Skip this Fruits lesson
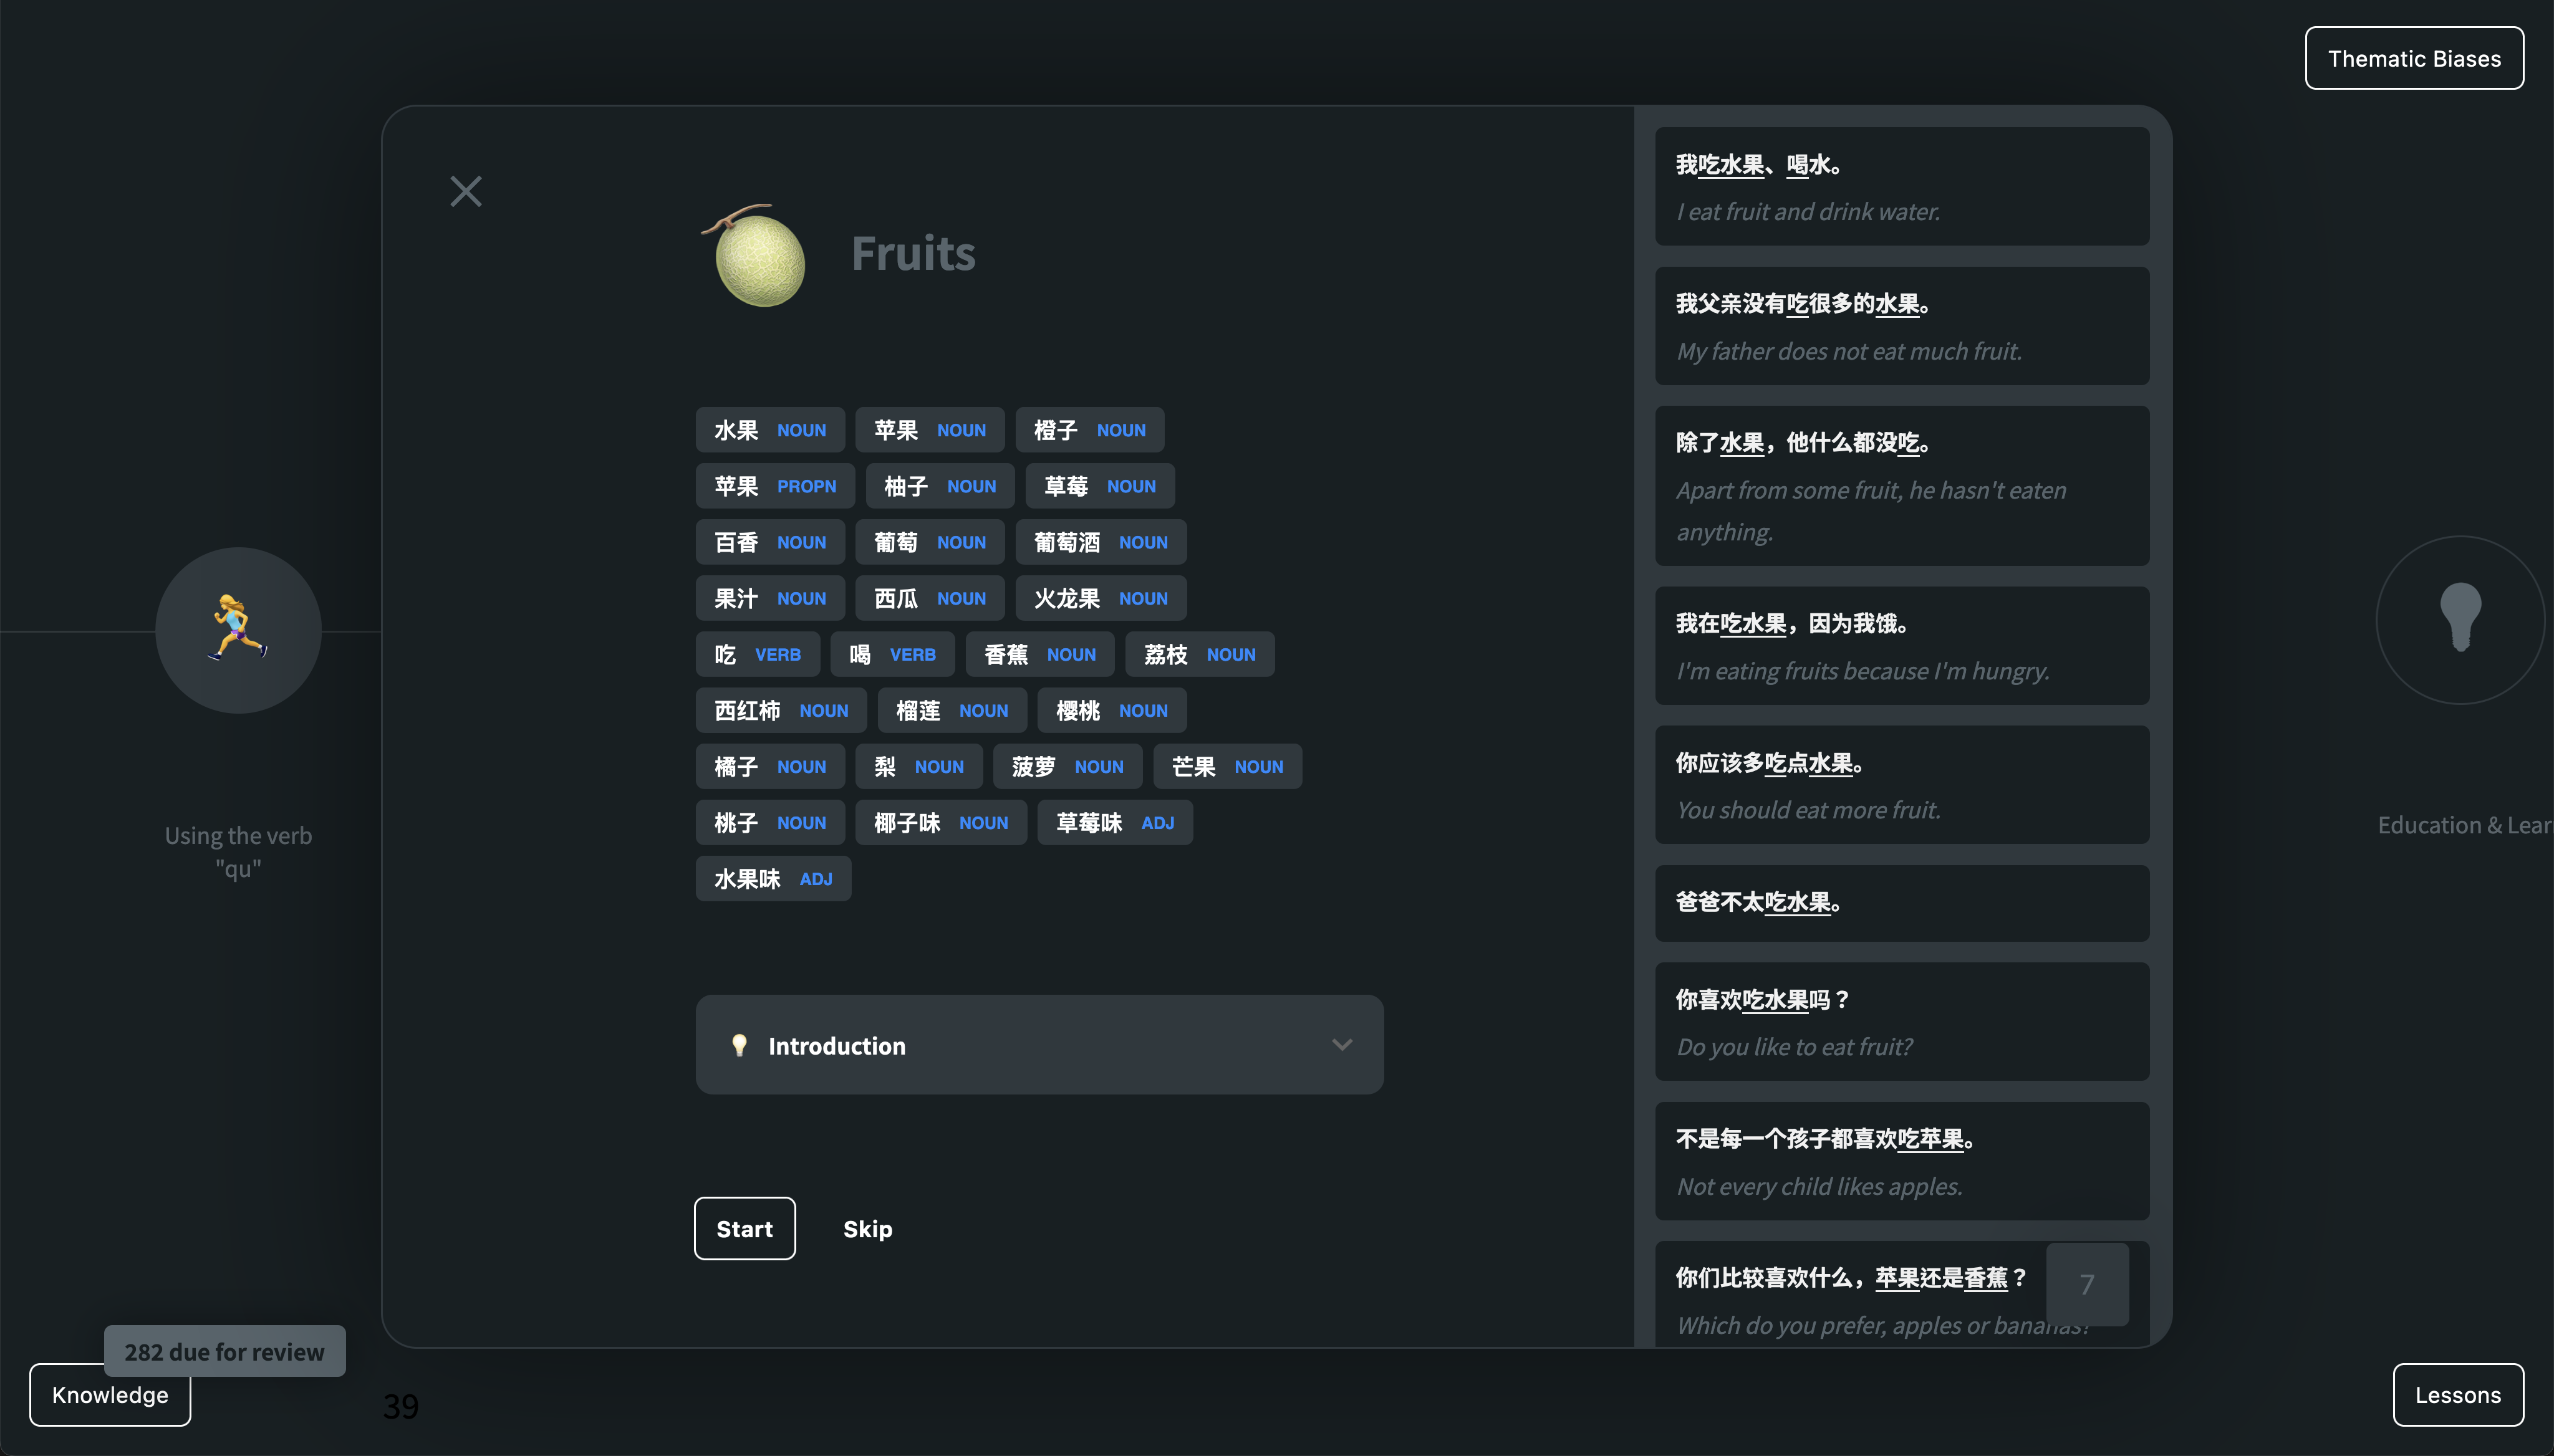This screenshot has height=1456, width=2554. pos(866,1229)
